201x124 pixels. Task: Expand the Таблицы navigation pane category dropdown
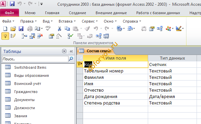(64, 51)
